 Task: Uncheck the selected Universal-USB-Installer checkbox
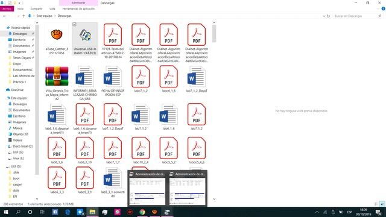(74, 24)
